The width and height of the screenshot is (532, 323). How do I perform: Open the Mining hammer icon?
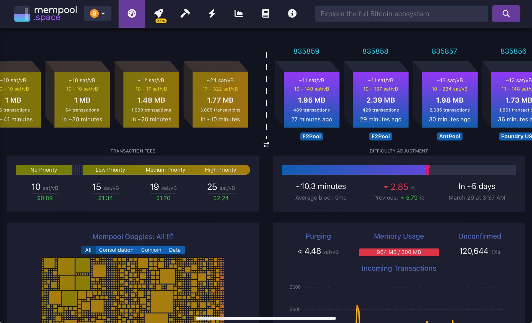point(185,14)
